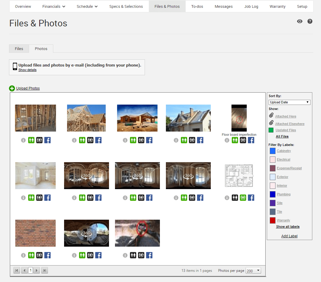Toggle the eye icon near the page title
Image resolution: width=321 pixels, height=282 pixels.
pyautogui.click(x=299, y=21)
